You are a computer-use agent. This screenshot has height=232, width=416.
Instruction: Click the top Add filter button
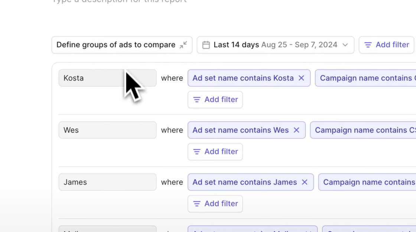(386, 45)
